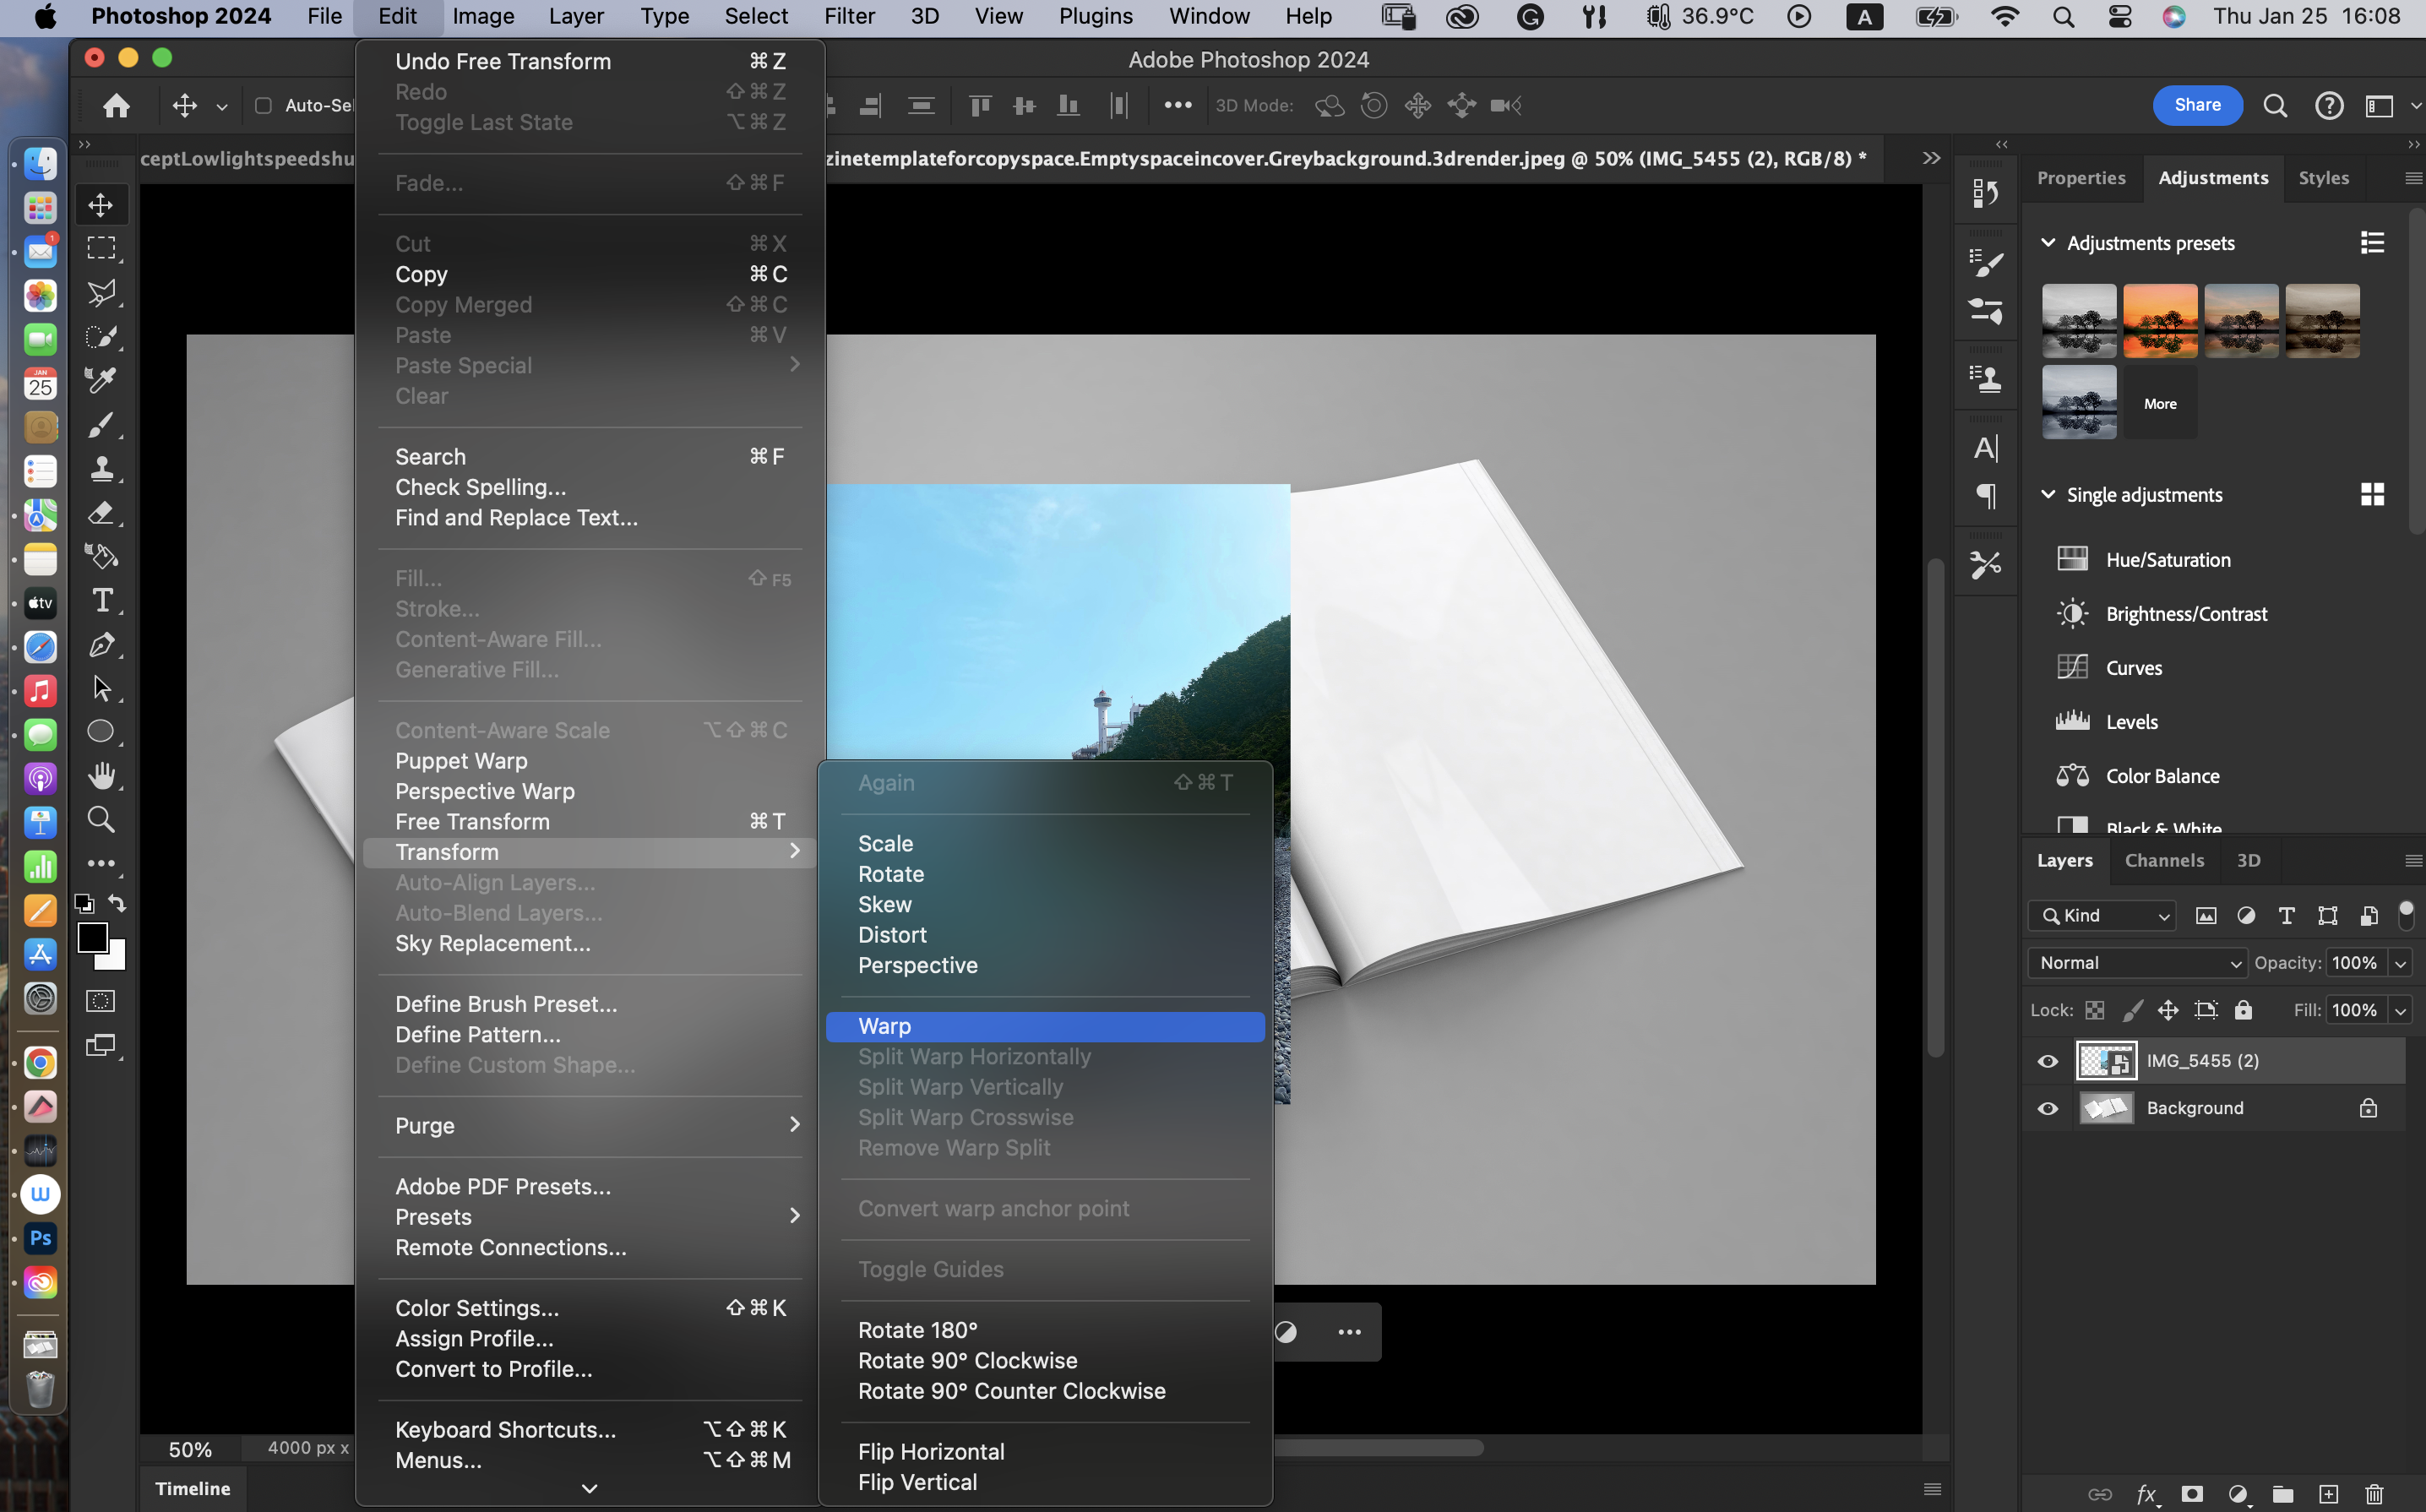Click the delete layer trash icon
The image size is (2426, 1512).
pyautogui.click(x=2374, y=1493)
